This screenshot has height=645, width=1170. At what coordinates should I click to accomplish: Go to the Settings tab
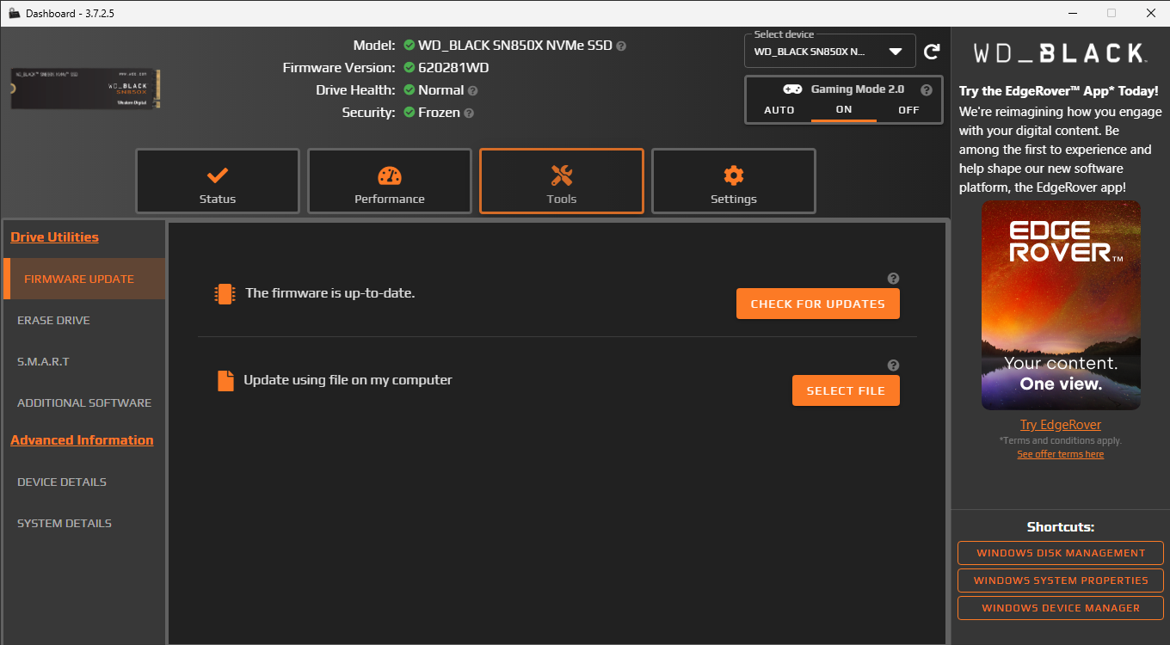click(x=734, y=181)
